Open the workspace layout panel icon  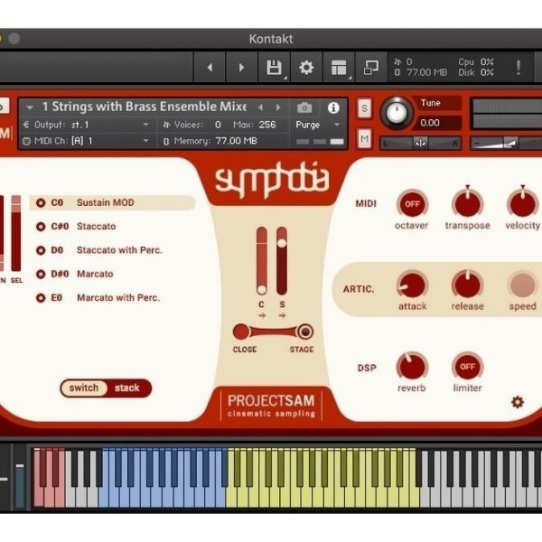pyautogui.click(x=339, y=68)
